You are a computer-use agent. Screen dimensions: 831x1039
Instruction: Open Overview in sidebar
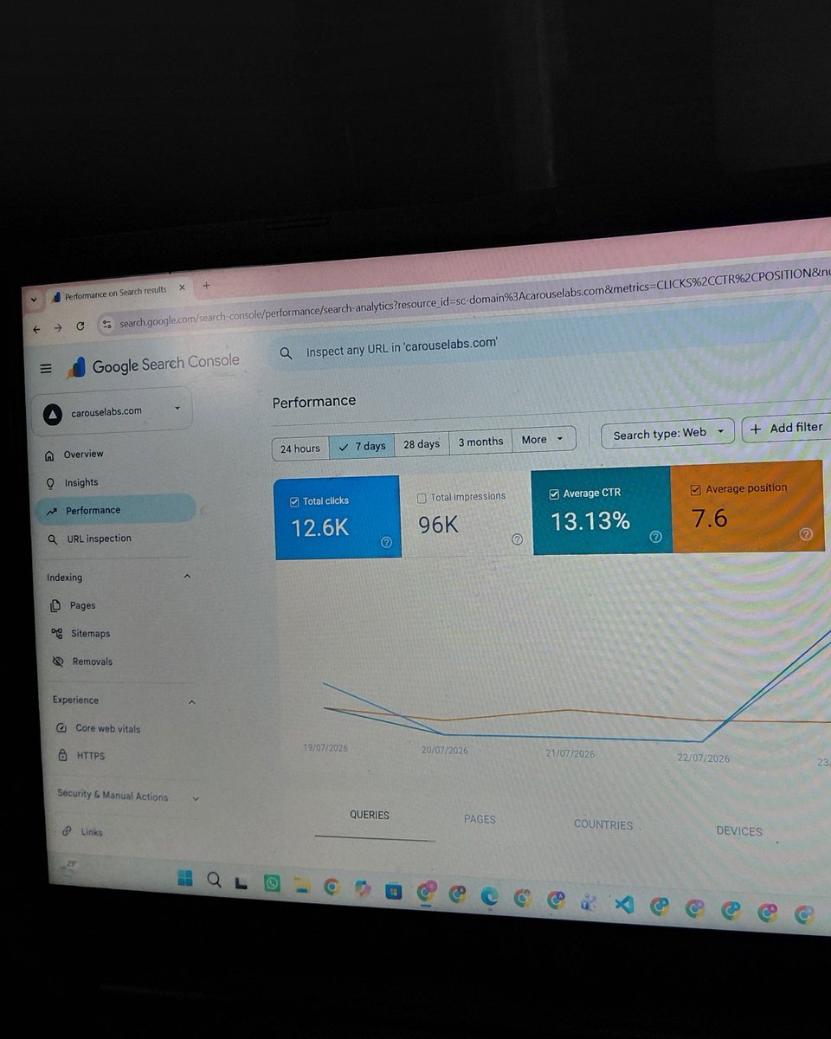[x=83, y=454]
